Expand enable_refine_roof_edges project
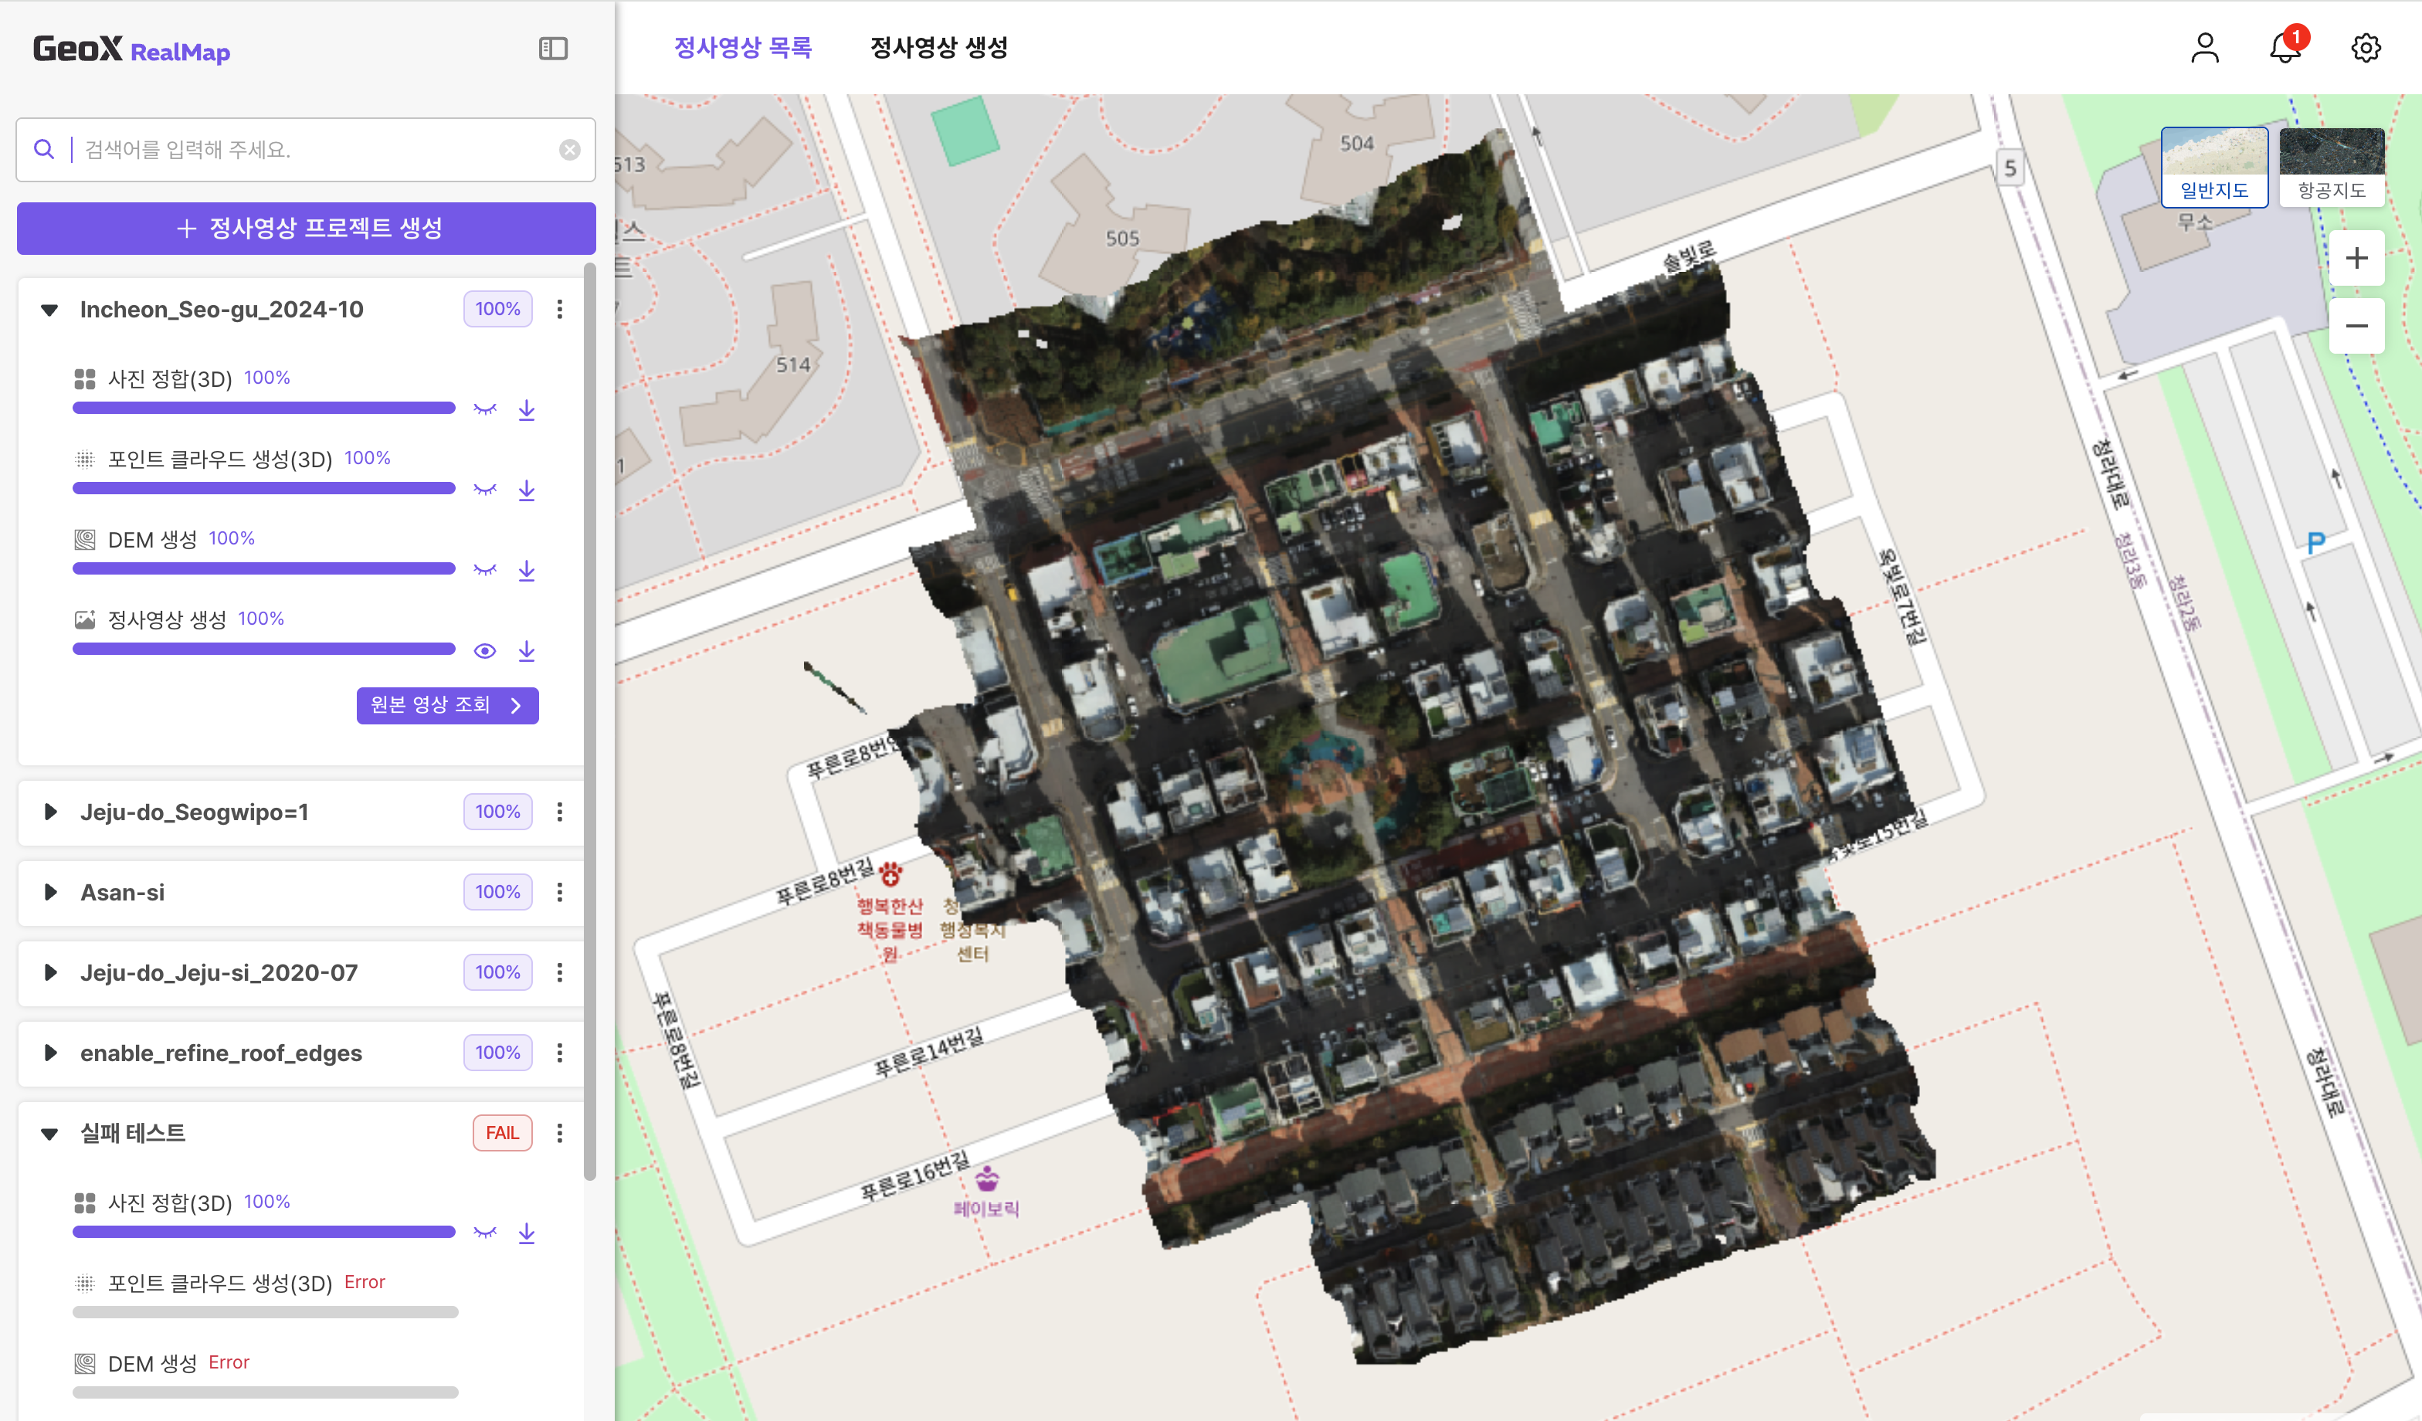The height and width of the screenshot is (1421, 2422). click(x=50, y=1053)
